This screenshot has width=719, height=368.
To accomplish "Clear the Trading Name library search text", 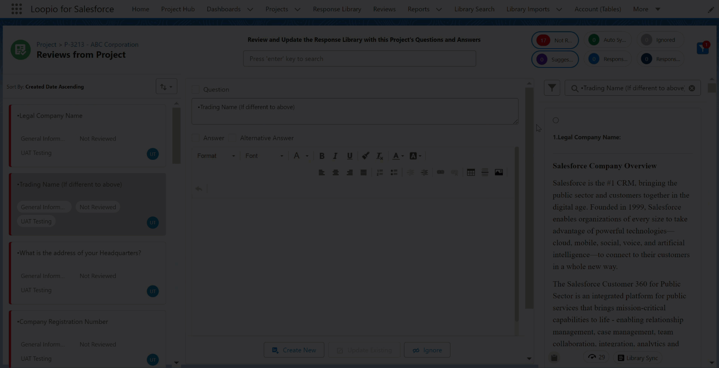I will 692,88.
